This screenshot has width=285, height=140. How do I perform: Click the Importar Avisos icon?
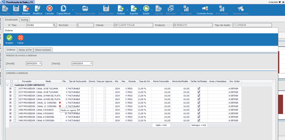pyautogui.click(x=240, y=8)
